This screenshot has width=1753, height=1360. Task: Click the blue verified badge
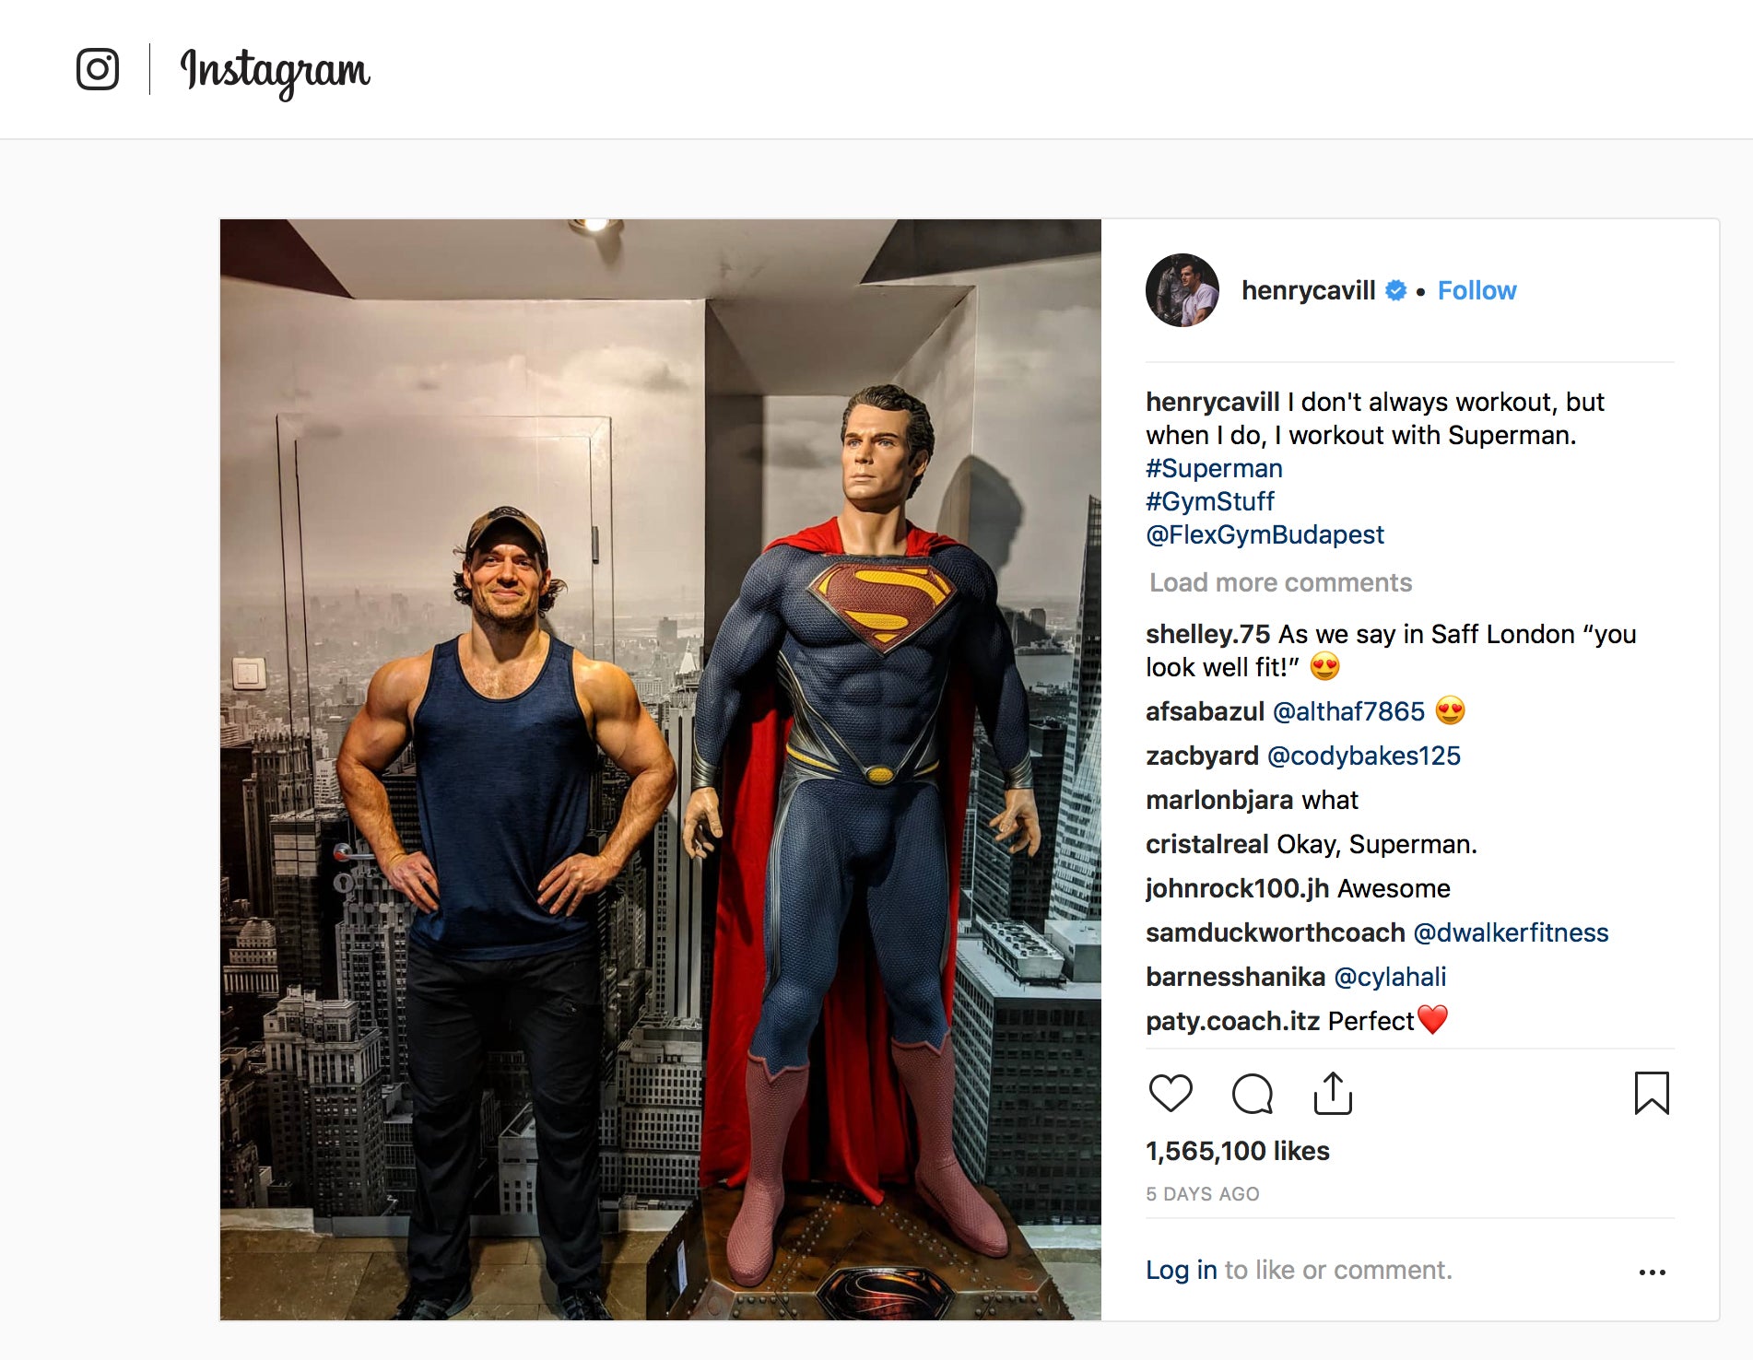point(1396,290)
